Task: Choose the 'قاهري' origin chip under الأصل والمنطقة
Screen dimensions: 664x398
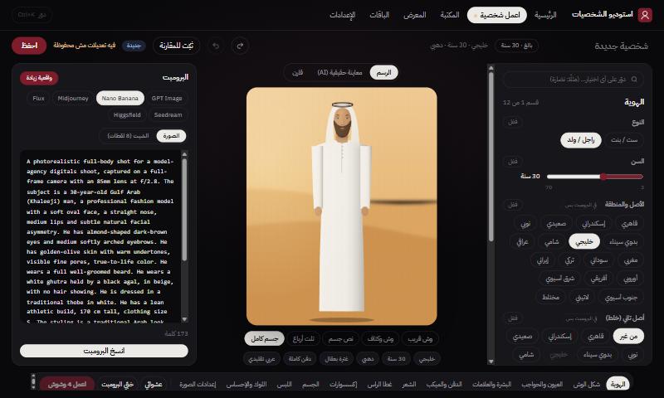Action: [629, 223]
